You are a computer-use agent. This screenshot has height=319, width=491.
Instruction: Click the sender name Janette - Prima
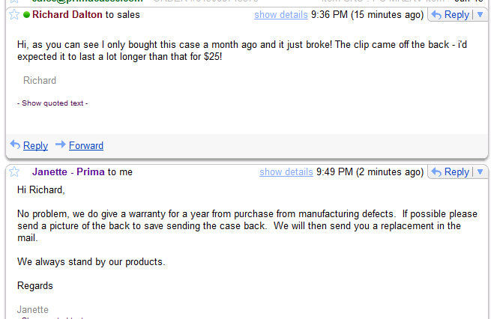[67, 172]
